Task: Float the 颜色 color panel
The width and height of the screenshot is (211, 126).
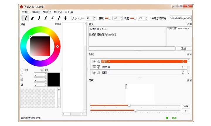Action: [57, 24]
